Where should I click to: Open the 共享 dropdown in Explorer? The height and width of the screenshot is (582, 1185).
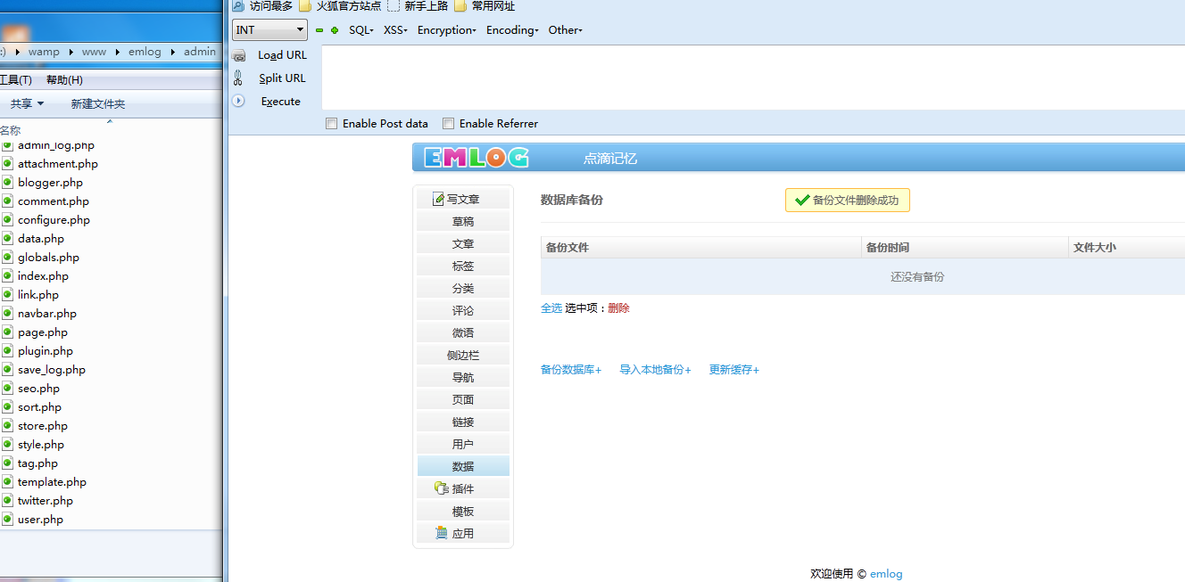(28, 104)
